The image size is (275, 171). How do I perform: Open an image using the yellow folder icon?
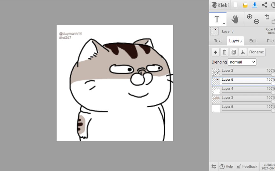tap(245, 5)
